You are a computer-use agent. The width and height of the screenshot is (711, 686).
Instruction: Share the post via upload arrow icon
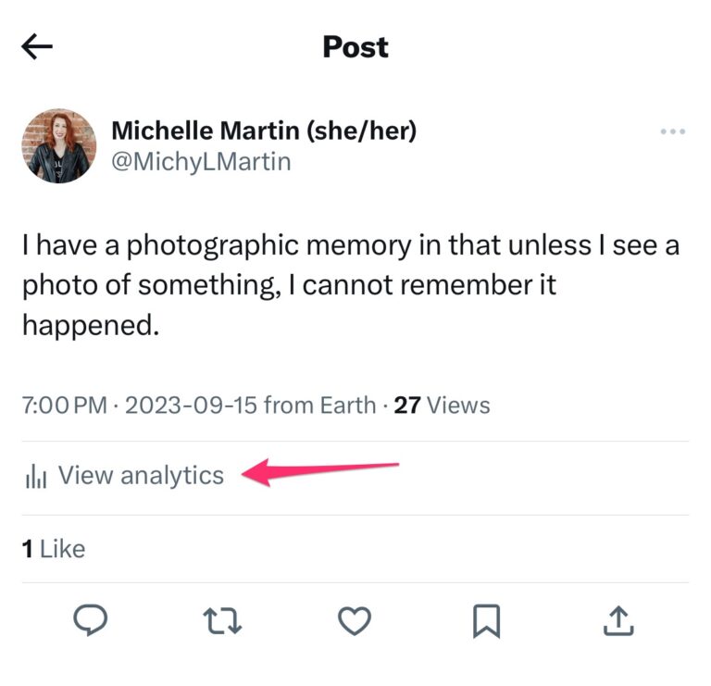pyautogui.click(x=618, y=620)
